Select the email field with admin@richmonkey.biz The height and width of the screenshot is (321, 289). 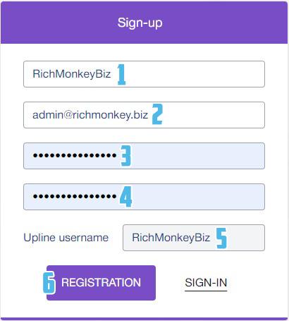[x=144, y=115]
